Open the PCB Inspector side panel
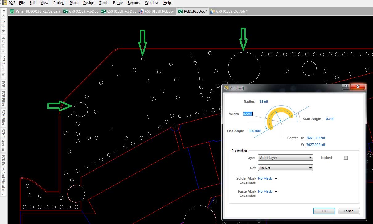373x224 pixels. click(3, 66)
